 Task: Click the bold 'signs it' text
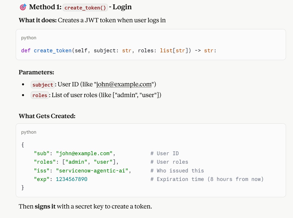[x=45, y=206]
